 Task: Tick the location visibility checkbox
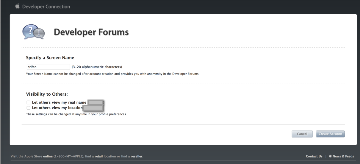click(x=29, y=108)
